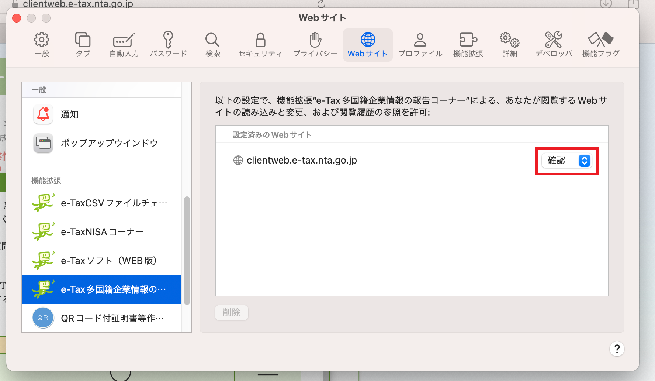655x381 pixels.
Task: Open the パスワード passwords pane
Action: (168, 45)
